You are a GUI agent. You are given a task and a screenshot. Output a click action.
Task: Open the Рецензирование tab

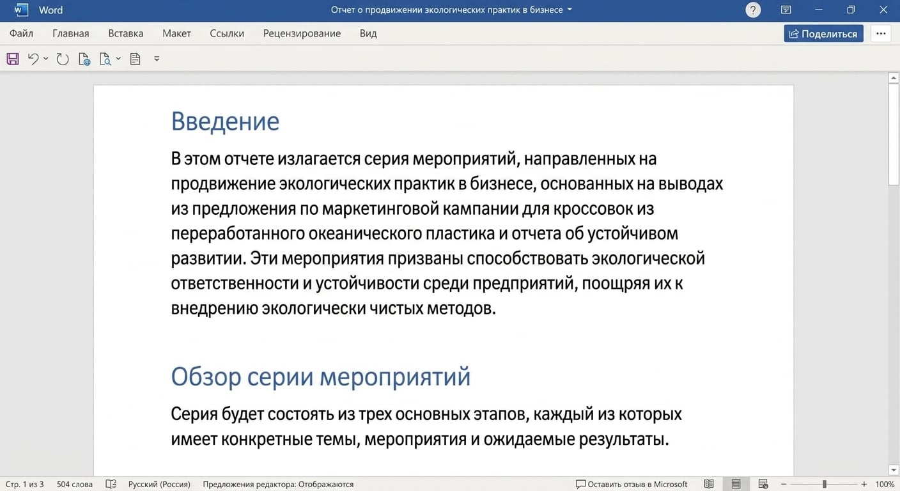tap(302, 33)
